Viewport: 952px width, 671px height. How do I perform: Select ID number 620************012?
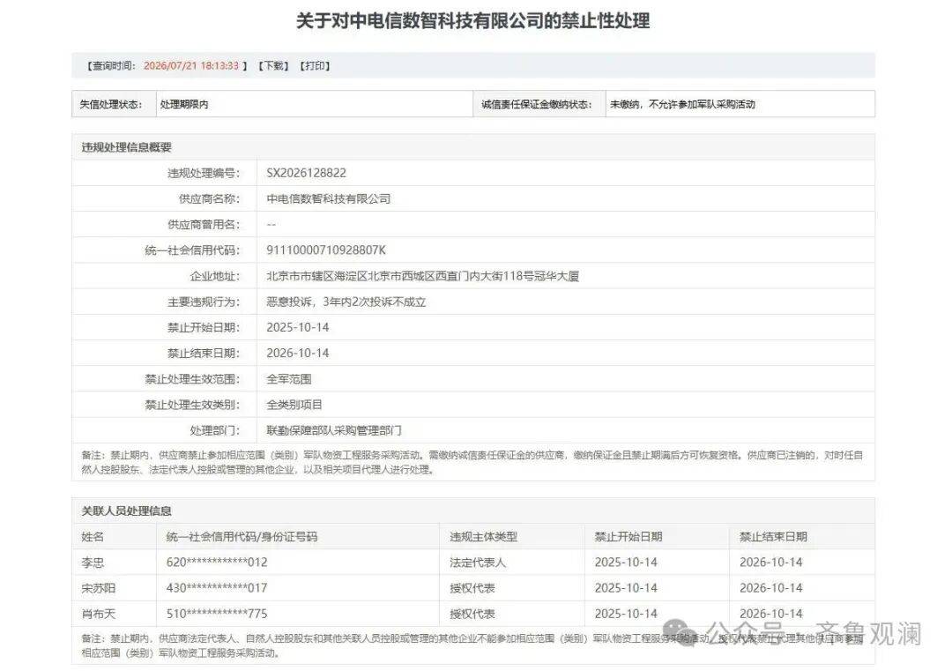point(217,563)
